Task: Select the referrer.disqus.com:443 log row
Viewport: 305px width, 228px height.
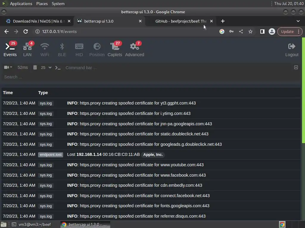Action: click(x=151, y=216)
